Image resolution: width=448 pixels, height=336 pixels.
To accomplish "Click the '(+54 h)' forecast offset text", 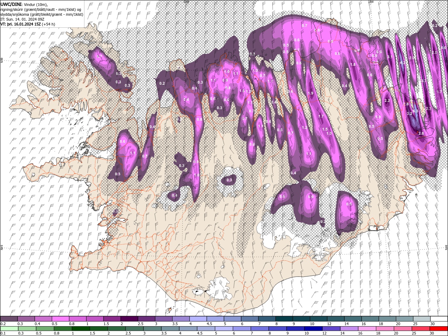I will (48, 24).
